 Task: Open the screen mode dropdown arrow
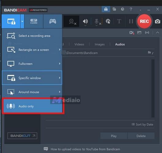pos(22,21)
